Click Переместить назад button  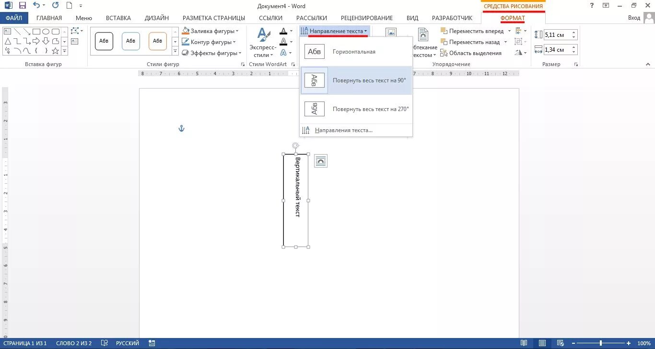click(470, 42)
